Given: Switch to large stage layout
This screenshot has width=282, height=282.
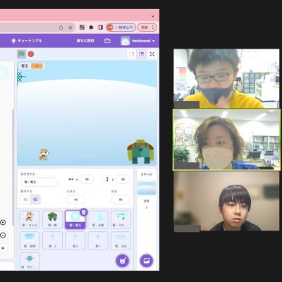Looking at the screenshot, I should click(141, 54).
